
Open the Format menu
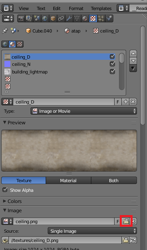click(x=76, y=8)
